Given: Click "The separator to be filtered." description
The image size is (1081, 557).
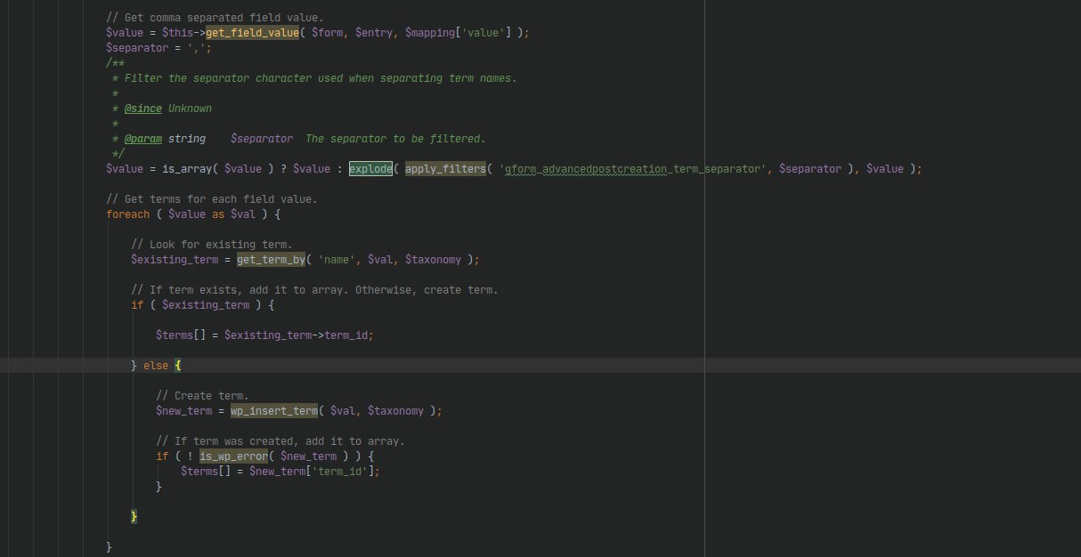Looking at the screenshot, I should click(x=395, y=139).
